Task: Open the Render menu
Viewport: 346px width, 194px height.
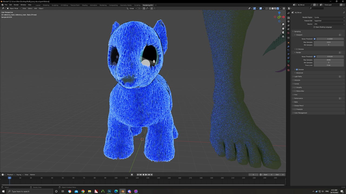Action: tap(16, 5)
